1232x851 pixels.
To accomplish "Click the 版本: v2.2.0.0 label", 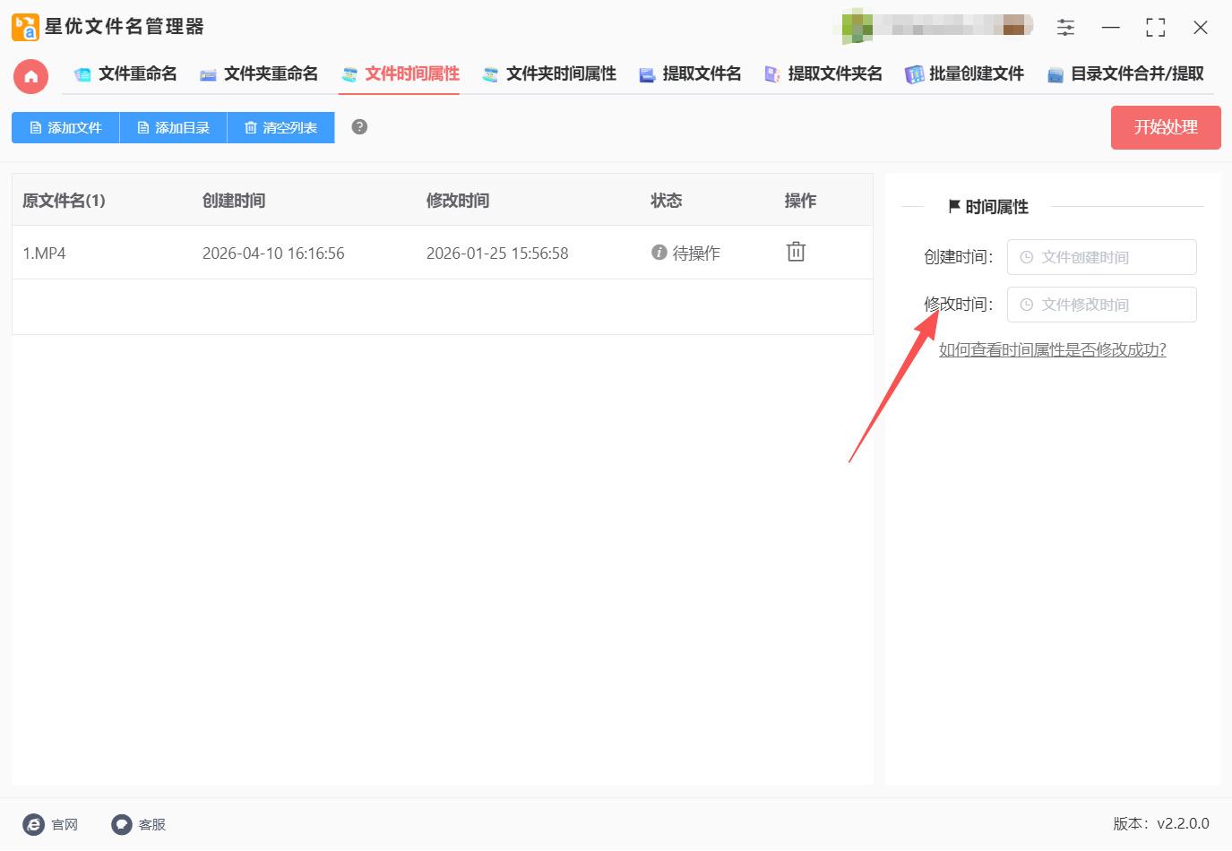I will pos(1161,823).
